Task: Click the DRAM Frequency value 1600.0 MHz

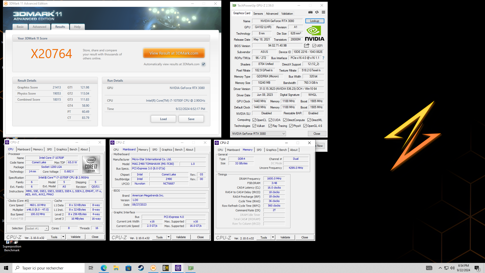Action: (274, 179)
